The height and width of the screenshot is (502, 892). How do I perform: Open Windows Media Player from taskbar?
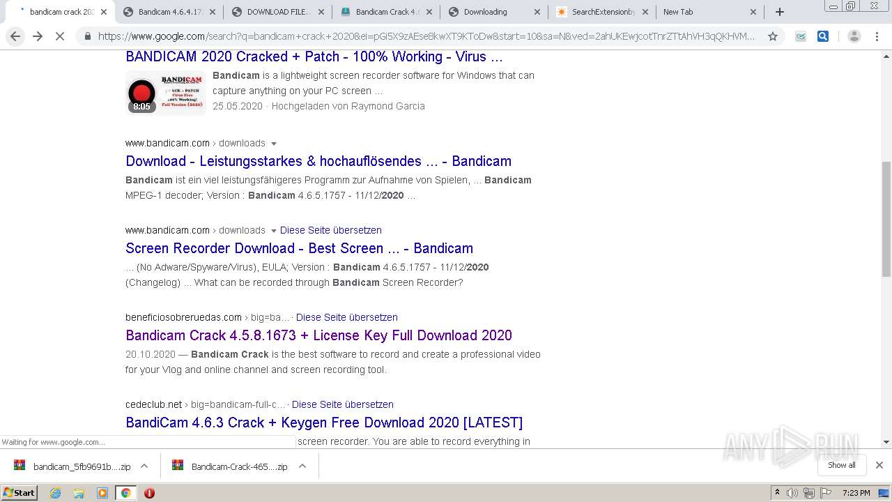(102, 493)
